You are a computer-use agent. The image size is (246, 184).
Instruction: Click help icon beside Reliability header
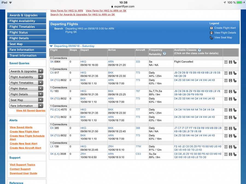click(165, 54)
